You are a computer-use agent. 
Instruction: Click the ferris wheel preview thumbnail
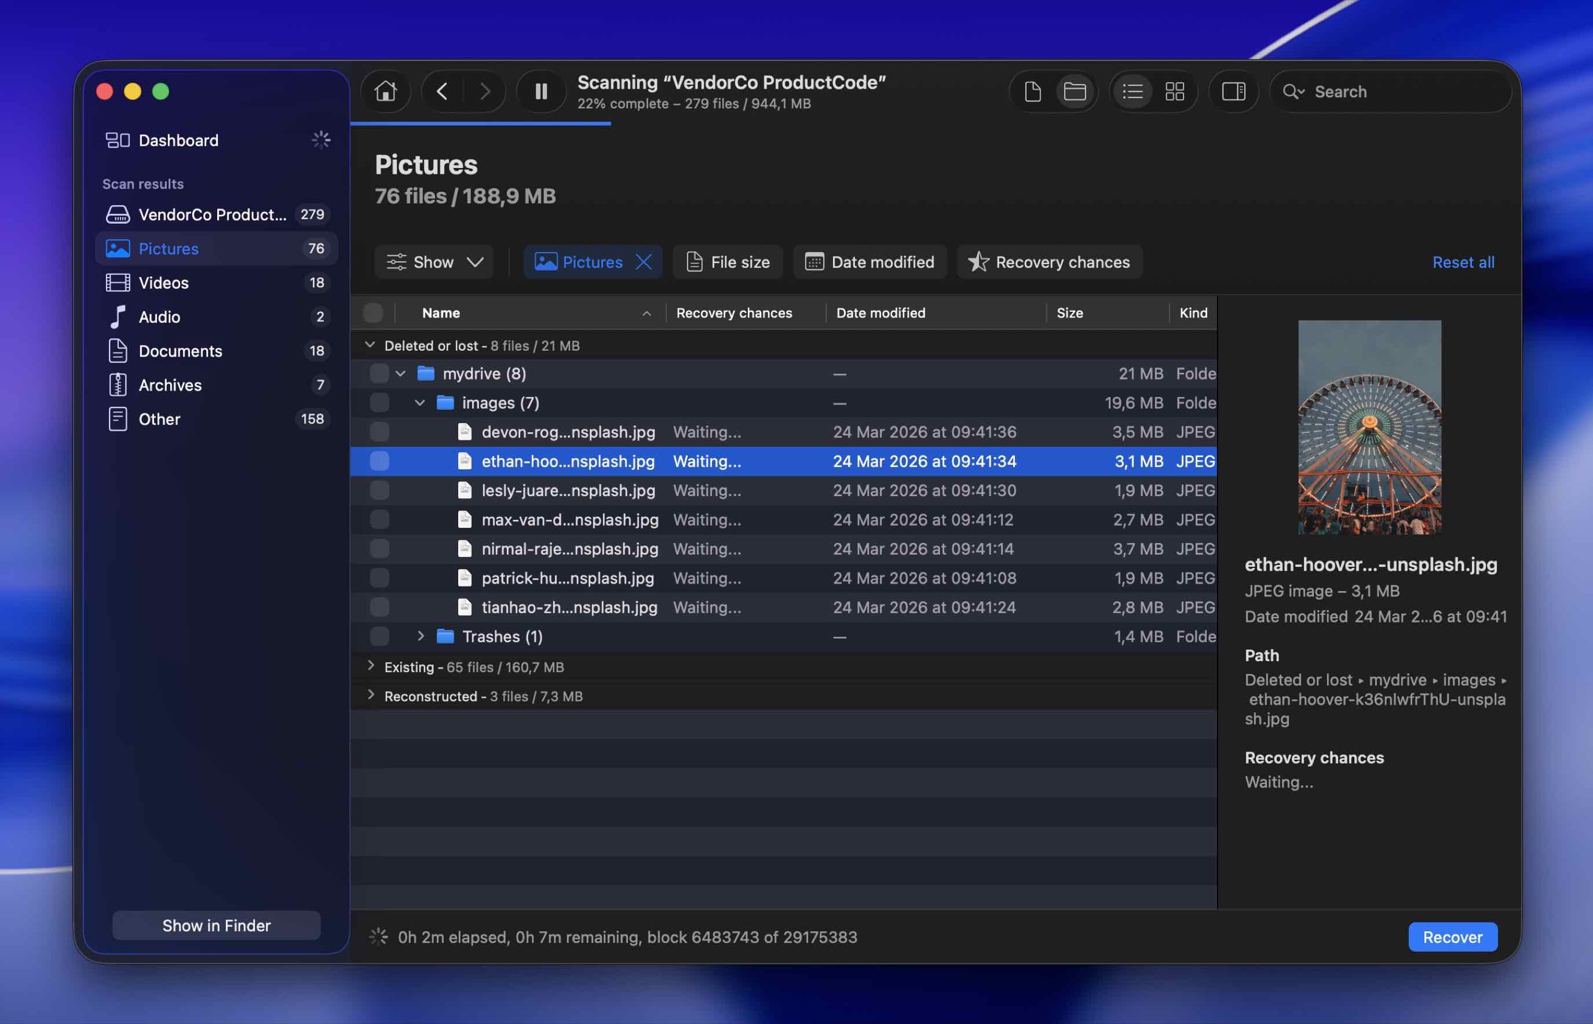coord(1369,428)
